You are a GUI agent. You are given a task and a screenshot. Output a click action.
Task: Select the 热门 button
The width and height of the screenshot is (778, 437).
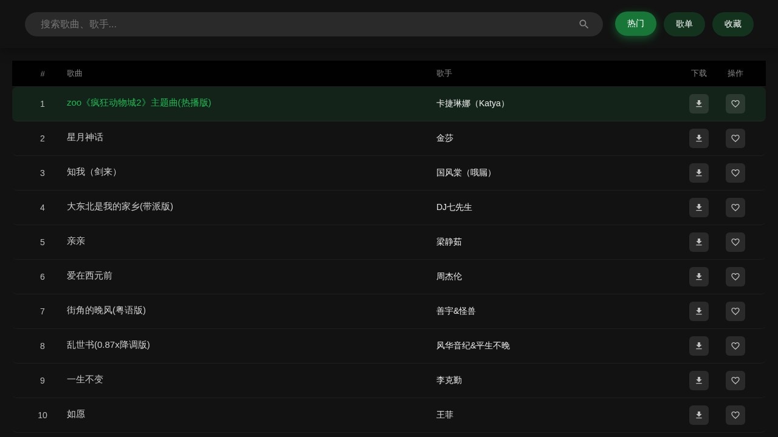(x=636, y=24)
